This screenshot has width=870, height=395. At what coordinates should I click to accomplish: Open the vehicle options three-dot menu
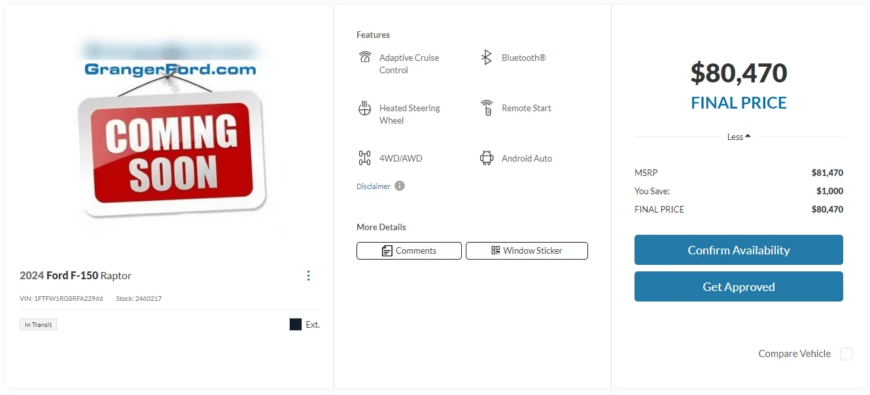tap(309, 275)
